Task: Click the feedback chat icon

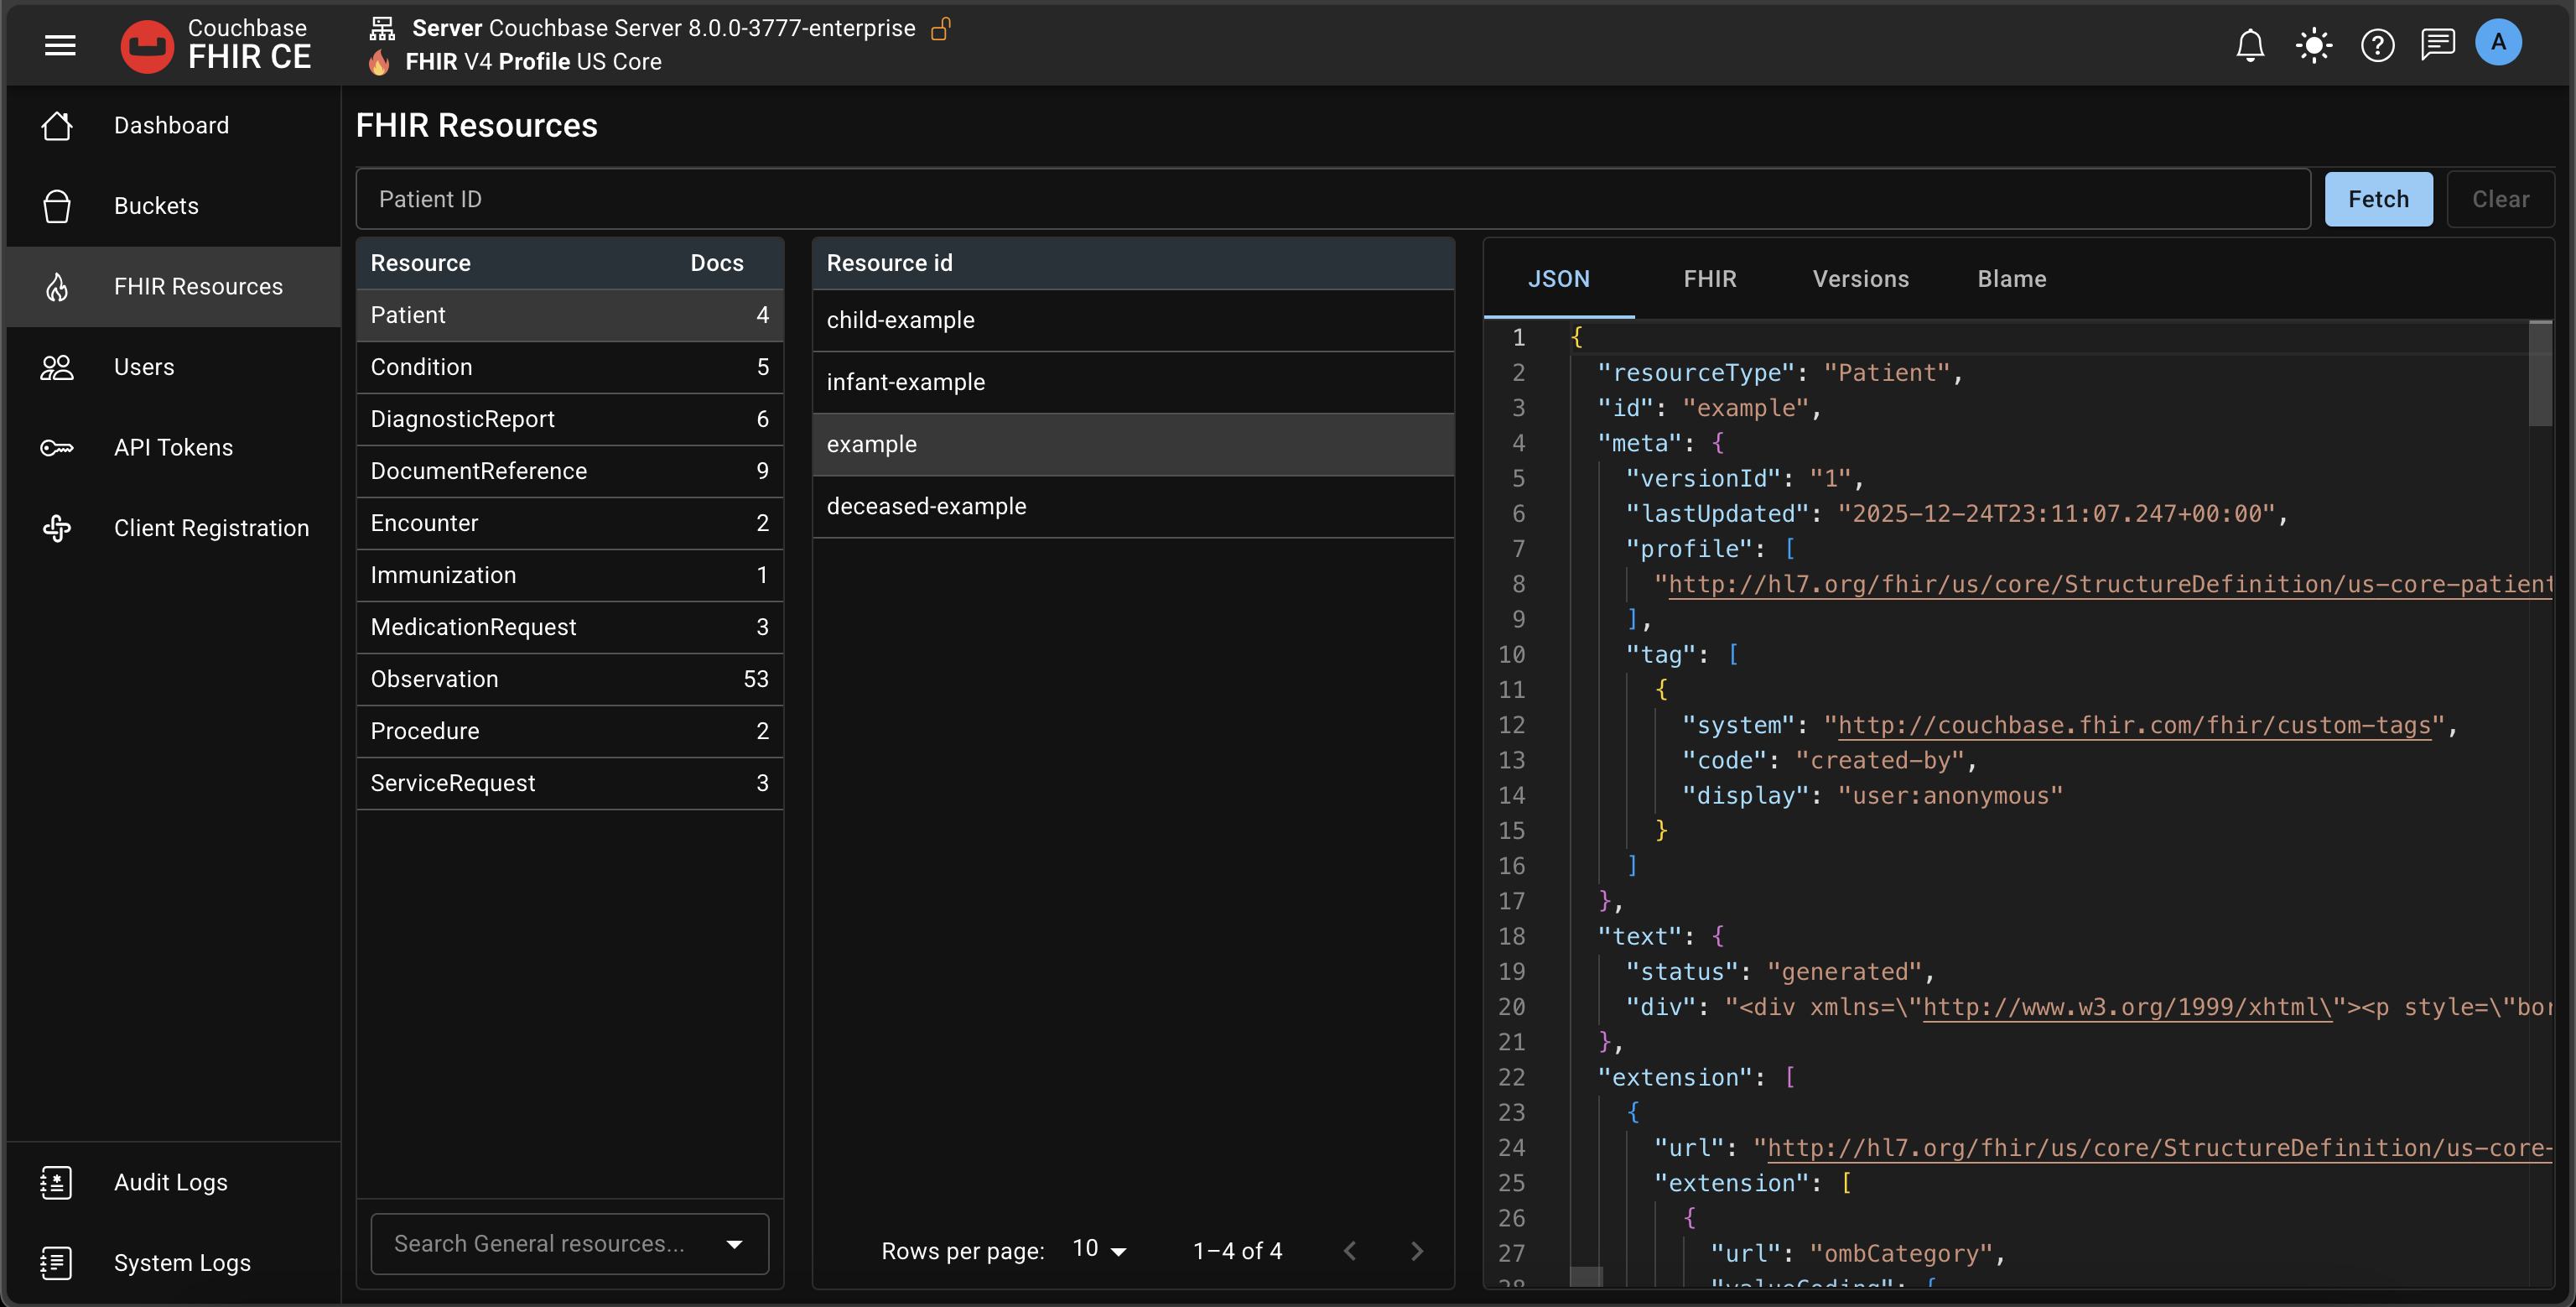Action: pyautogui.click(x=2437, y=45)
